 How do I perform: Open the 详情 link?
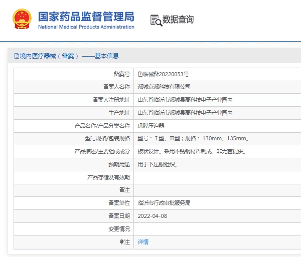point(143,242)
